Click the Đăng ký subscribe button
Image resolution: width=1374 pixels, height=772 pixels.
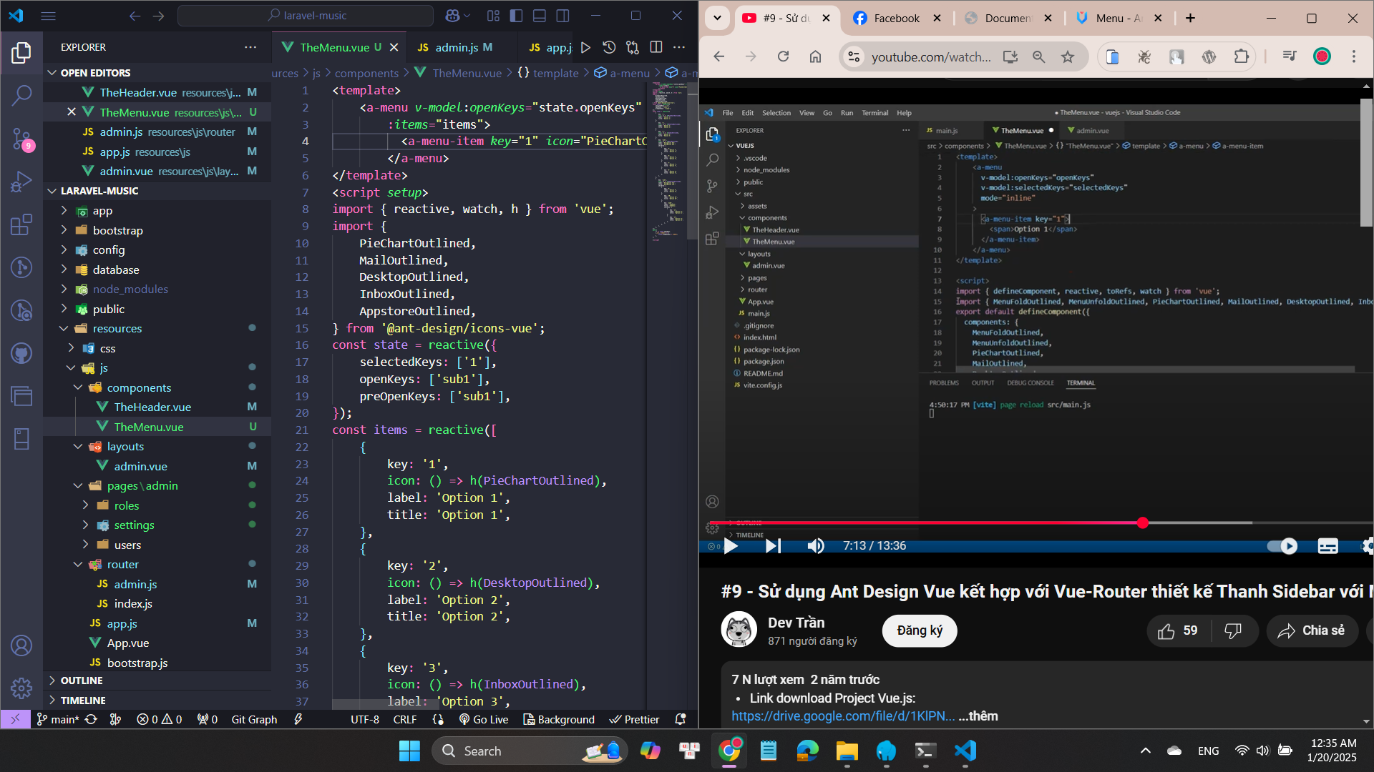coord(919,630)
